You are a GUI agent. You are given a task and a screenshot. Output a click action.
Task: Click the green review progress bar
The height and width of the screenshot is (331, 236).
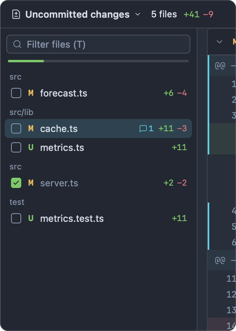coord(26,61)
